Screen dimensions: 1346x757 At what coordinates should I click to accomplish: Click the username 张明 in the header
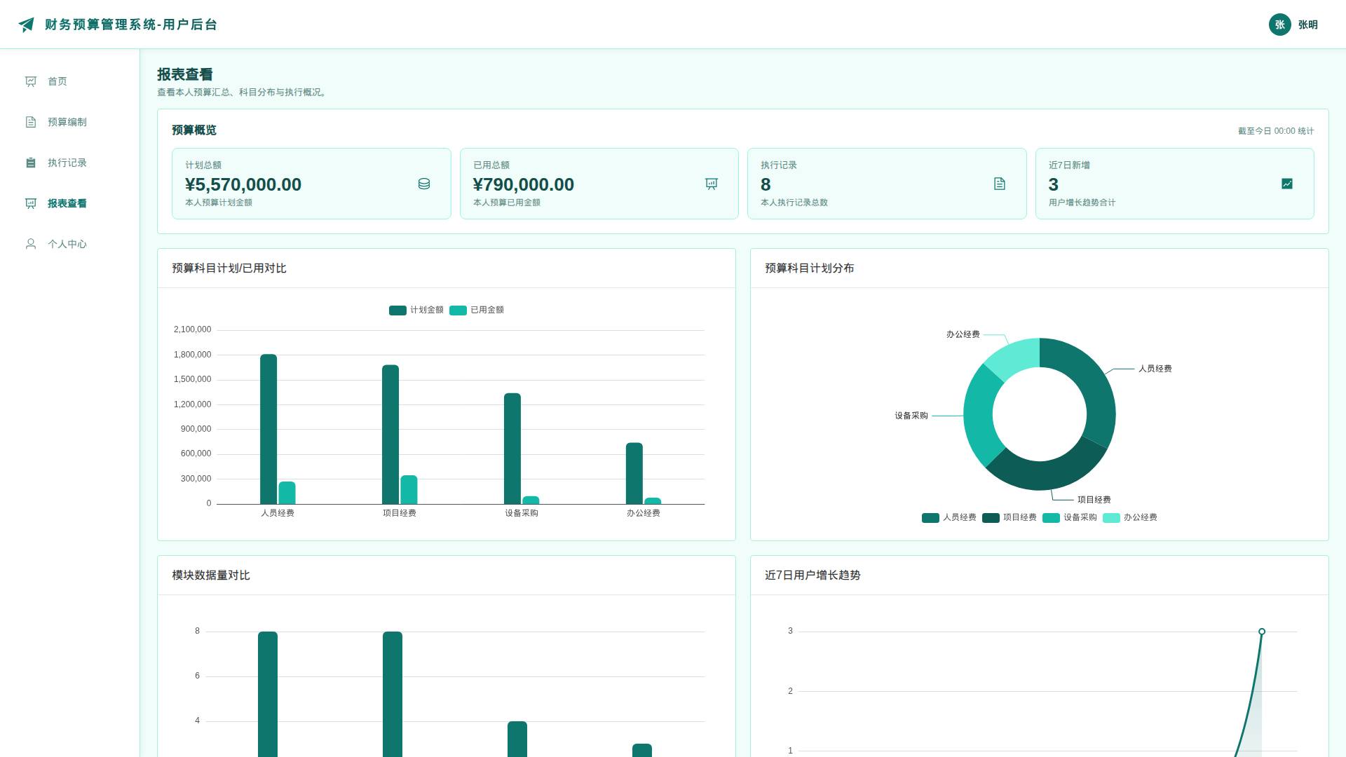[x=1308, y=25]
